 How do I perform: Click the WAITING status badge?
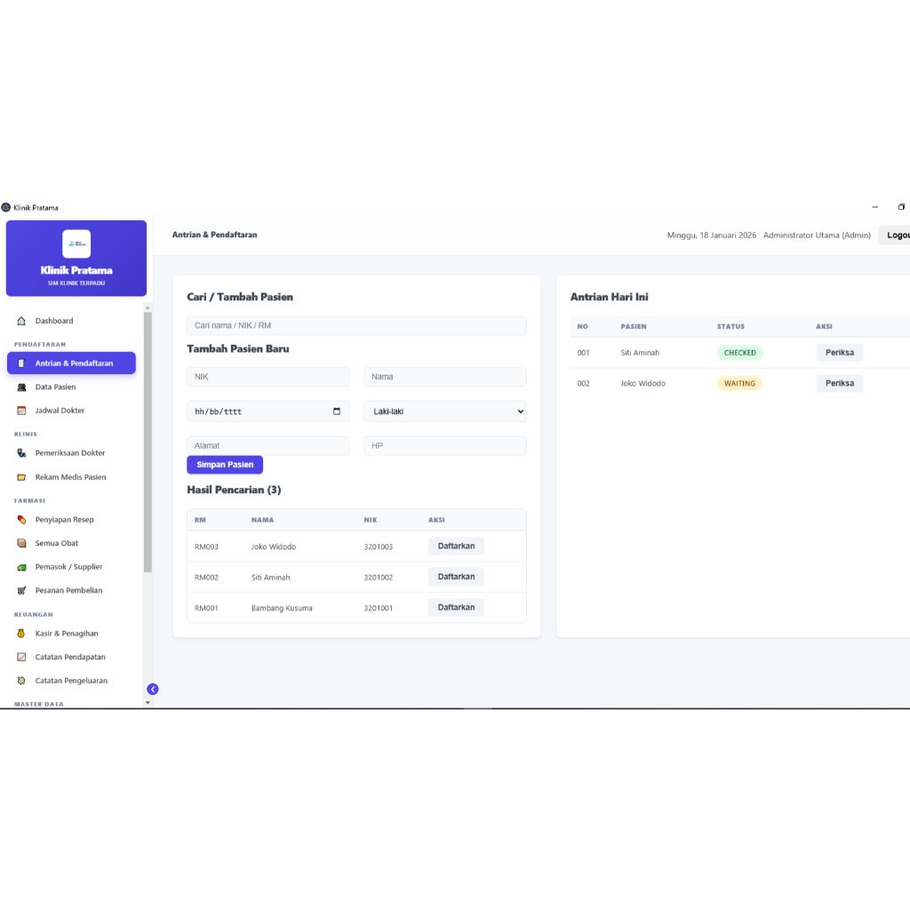coord(740,384)
